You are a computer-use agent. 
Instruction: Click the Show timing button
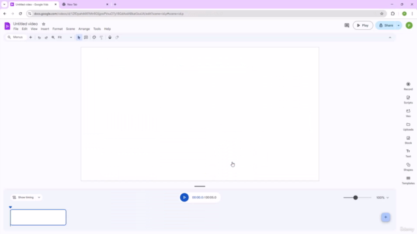pos(23,198)
